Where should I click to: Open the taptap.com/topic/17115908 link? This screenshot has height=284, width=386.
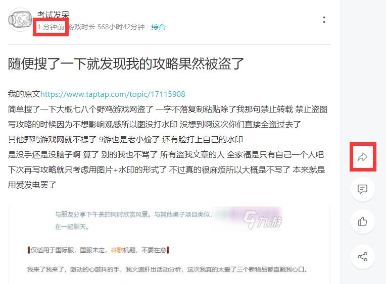(113, 94)
